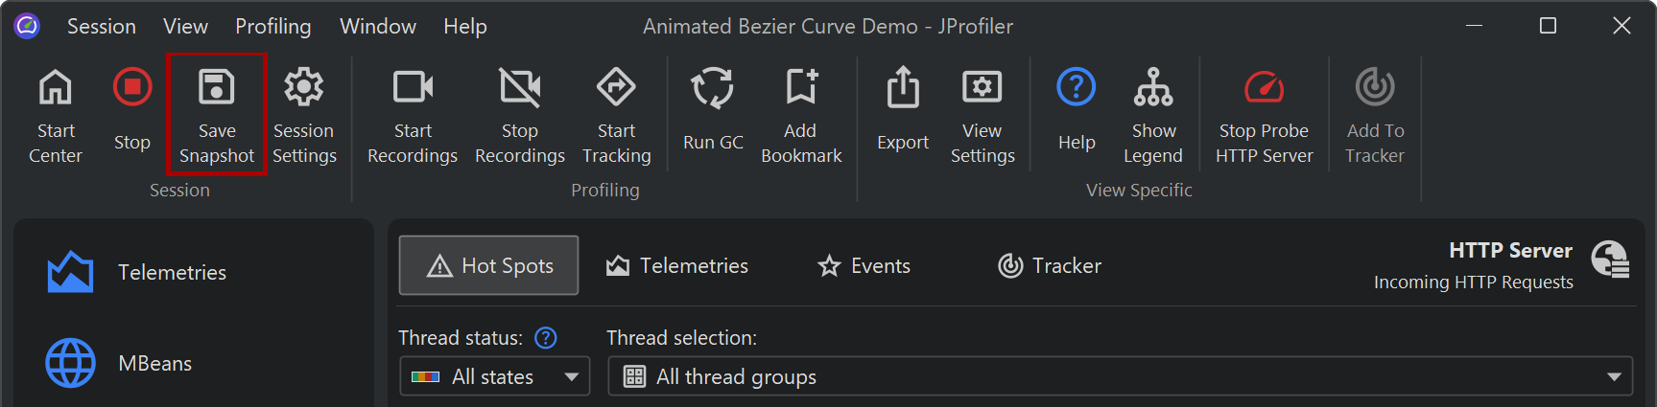Open the Thread status dropdown
Image resolution: width=1657 pixels, height=407 pixels.
click(494, 376)
